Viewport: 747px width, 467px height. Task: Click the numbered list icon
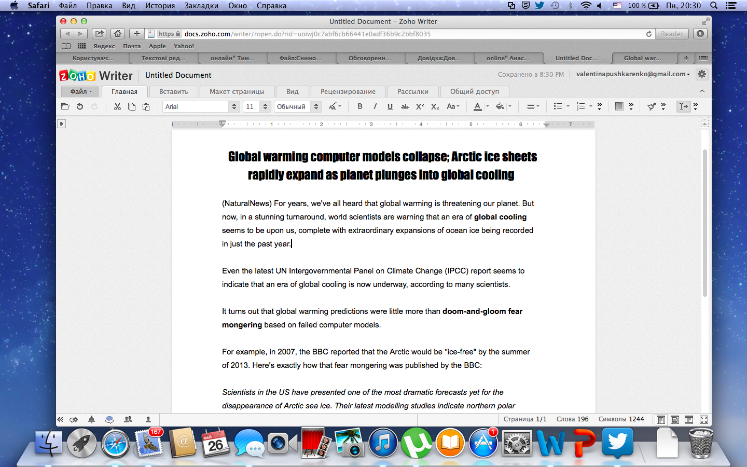point(580,106)
